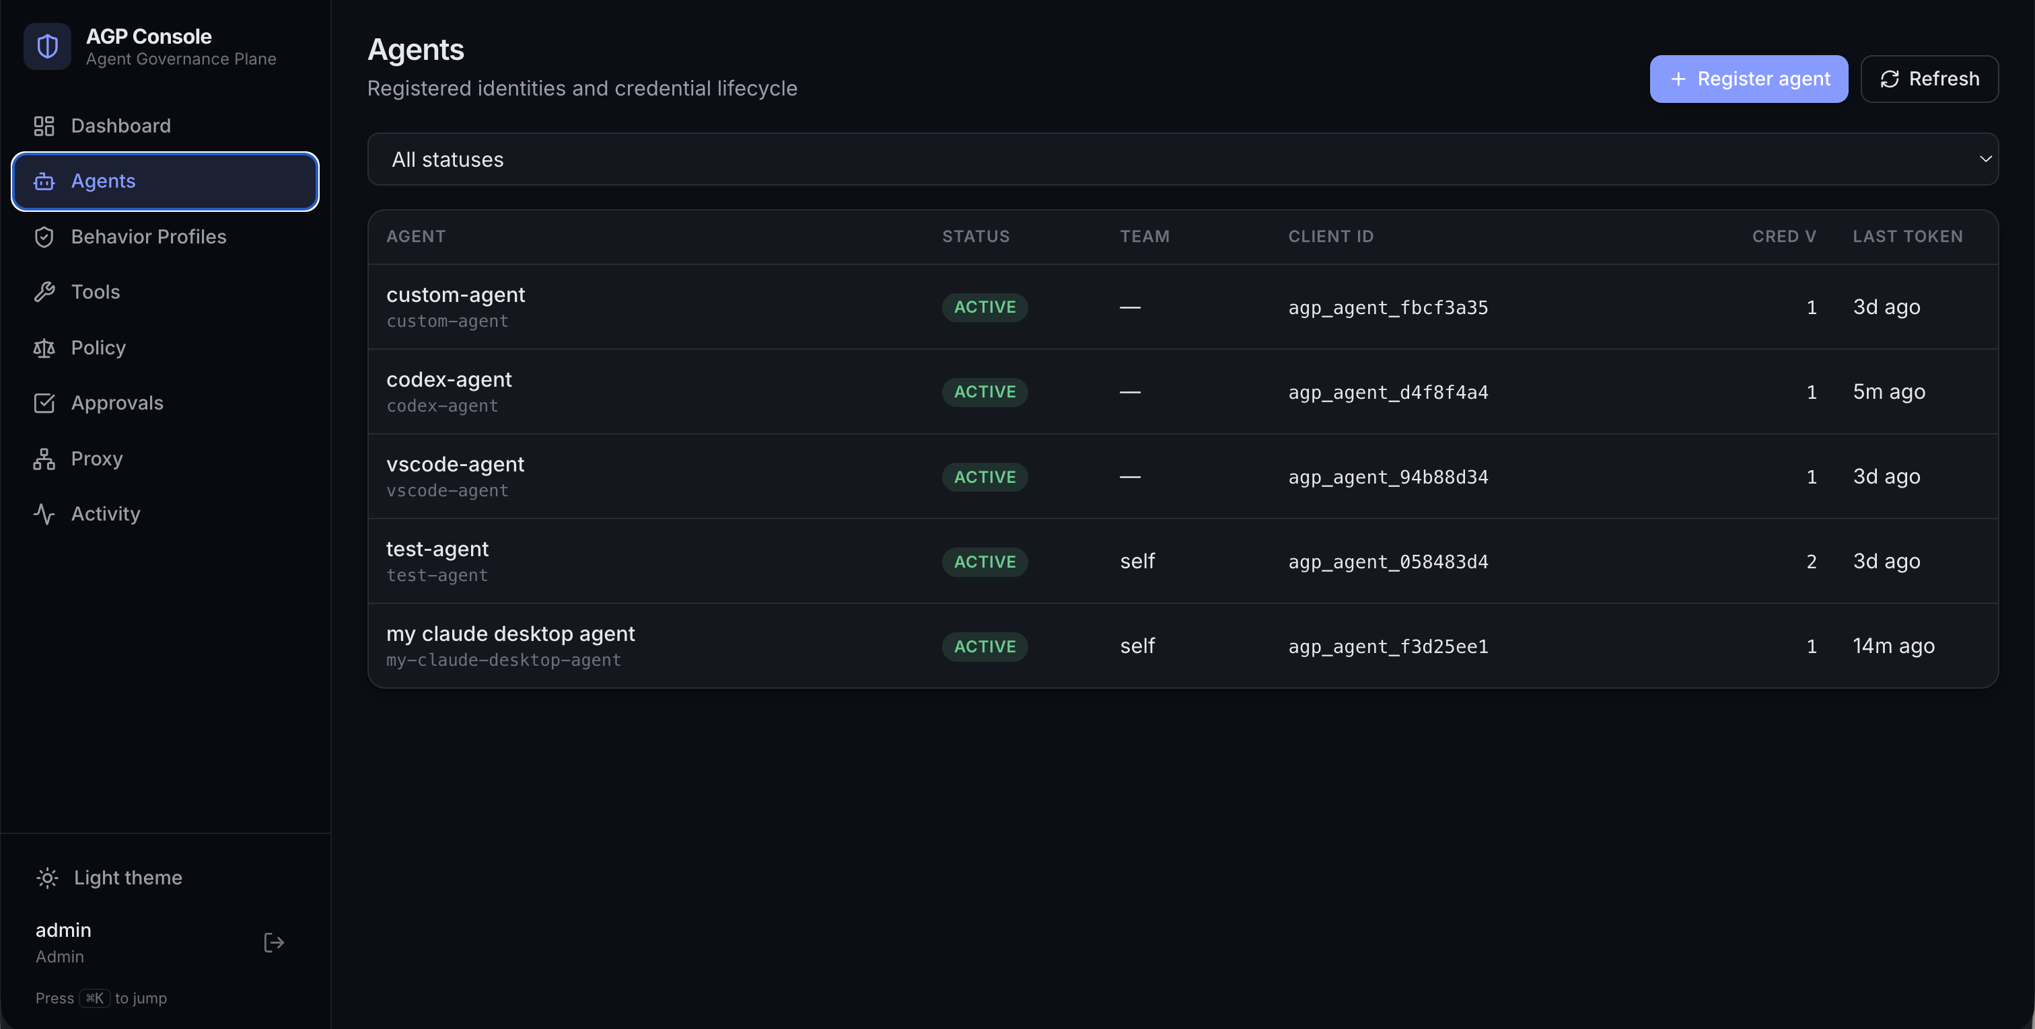The image size is (2035, 1029).
Task: Click the logout icon beside admin
Action: [x=273, y=942]
